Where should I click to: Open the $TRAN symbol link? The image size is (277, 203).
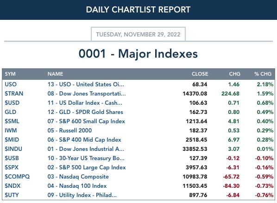point(14,94)
